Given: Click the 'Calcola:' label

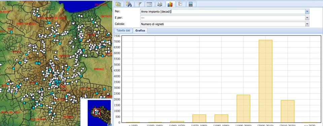Looking at the screenshot, I should (x=120, y=24).
